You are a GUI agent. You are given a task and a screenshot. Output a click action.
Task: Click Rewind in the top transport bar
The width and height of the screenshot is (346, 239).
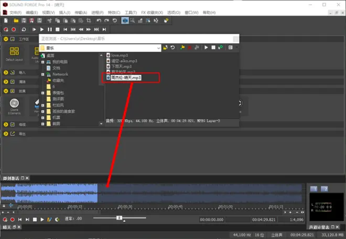[x=81, y=29]
